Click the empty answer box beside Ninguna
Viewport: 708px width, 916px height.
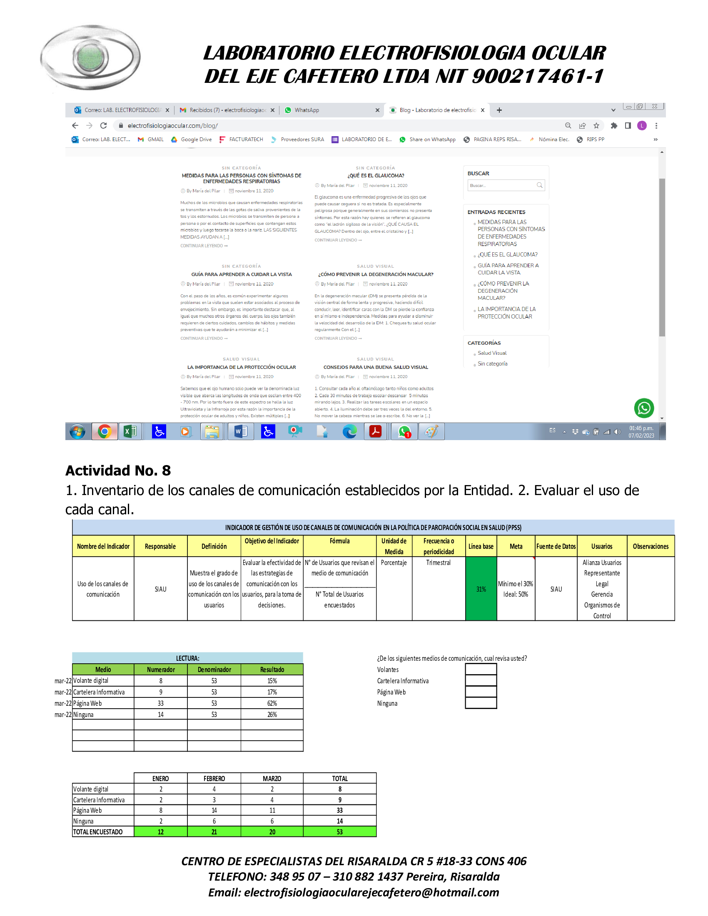[x=481, y=703]
